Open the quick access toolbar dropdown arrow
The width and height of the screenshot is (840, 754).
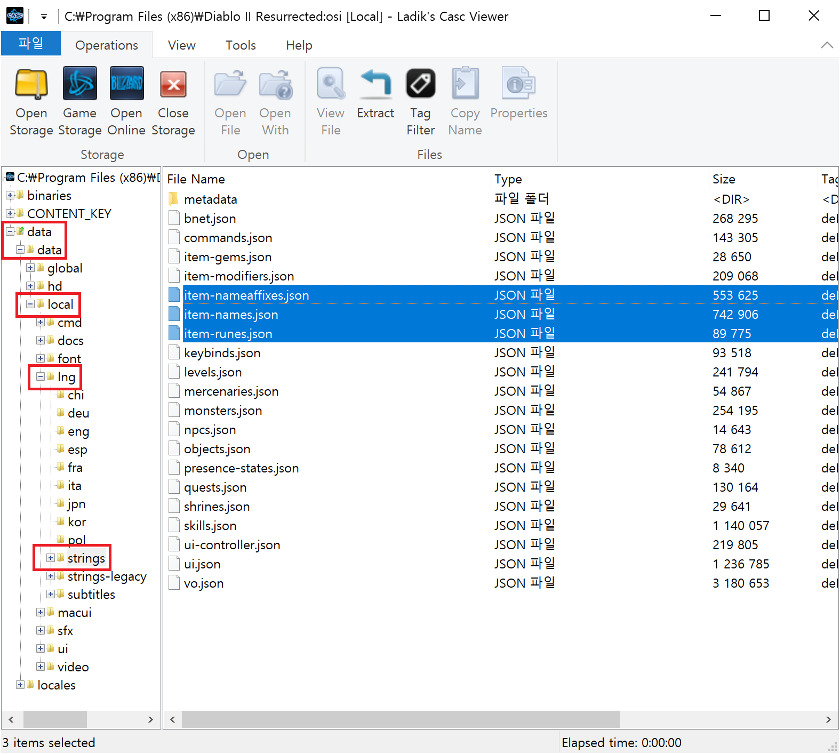[x=44, y=17]
